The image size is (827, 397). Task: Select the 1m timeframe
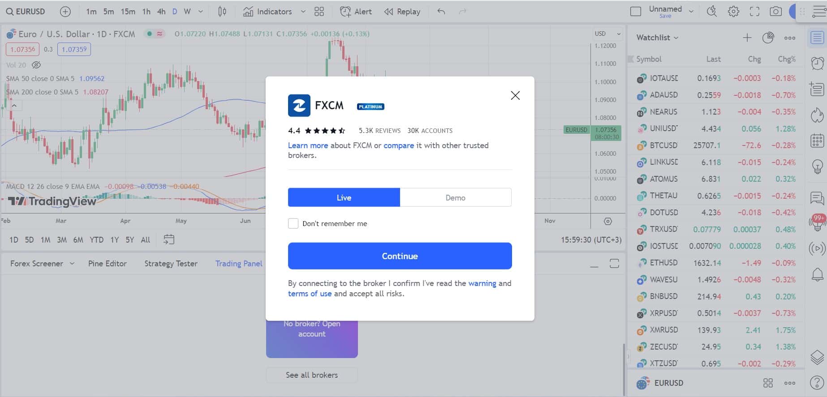point(91,12)
